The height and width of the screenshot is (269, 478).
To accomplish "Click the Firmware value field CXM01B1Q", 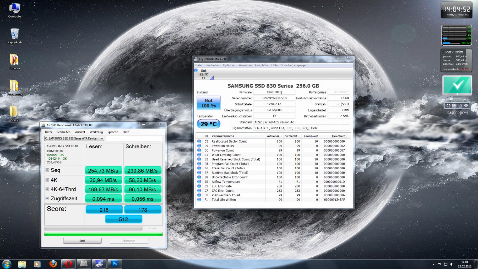I will pyautogui.click(x=274, y=92).
